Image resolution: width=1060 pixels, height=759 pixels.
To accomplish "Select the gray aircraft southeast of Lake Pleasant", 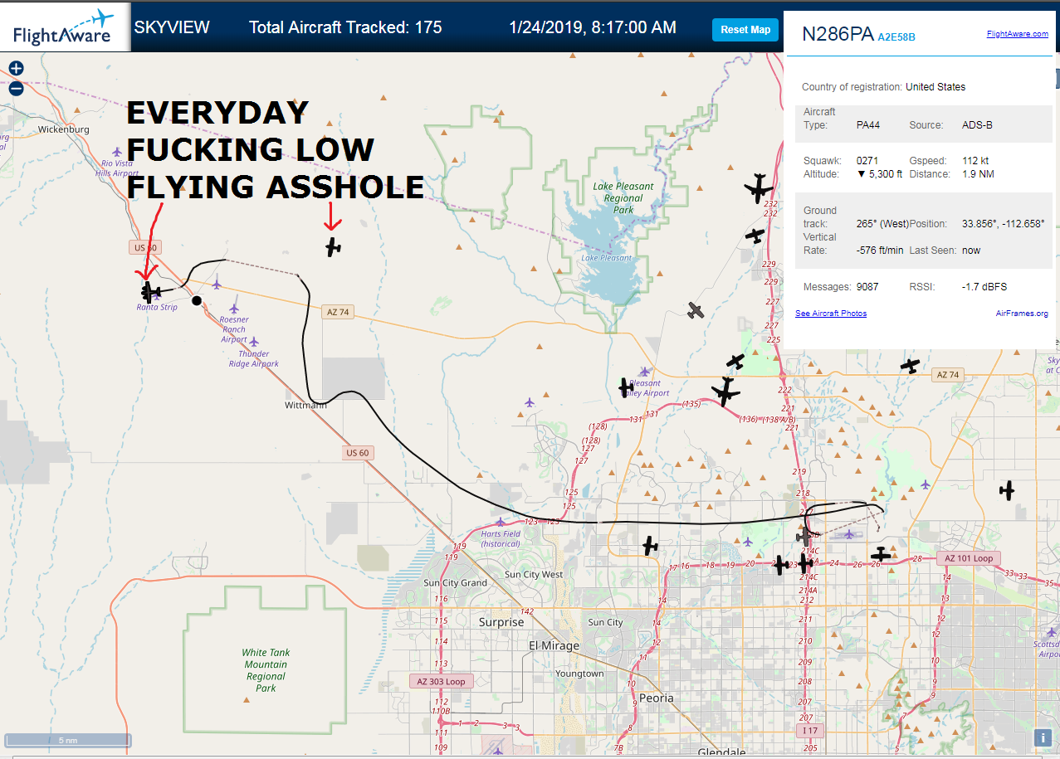I will click(x=696, y=310).
